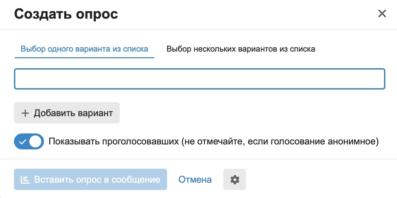Focus the empty poll option text field
397x198 pixels.
(199, 79)
